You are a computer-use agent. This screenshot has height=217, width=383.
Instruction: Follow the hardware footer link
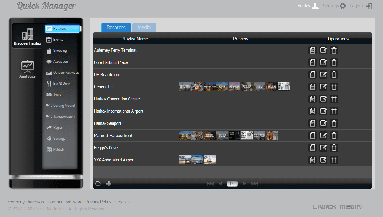(x=37, y=202)
